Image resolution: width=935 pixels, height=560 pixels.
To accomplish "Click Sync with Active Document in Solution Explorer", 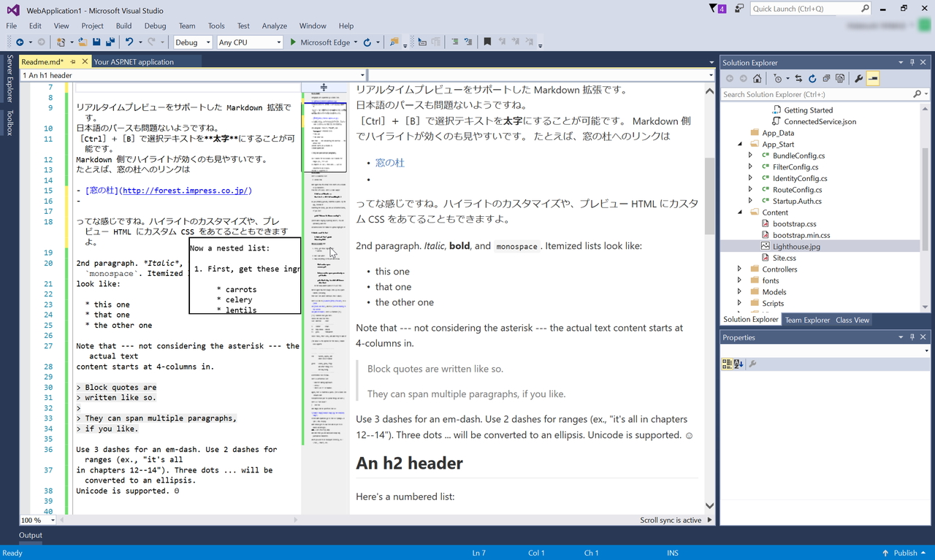I will tap(798, 78).
